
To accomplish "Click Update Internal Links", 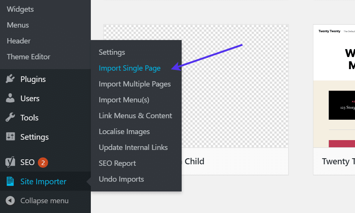I will click(x=133, y=147).
